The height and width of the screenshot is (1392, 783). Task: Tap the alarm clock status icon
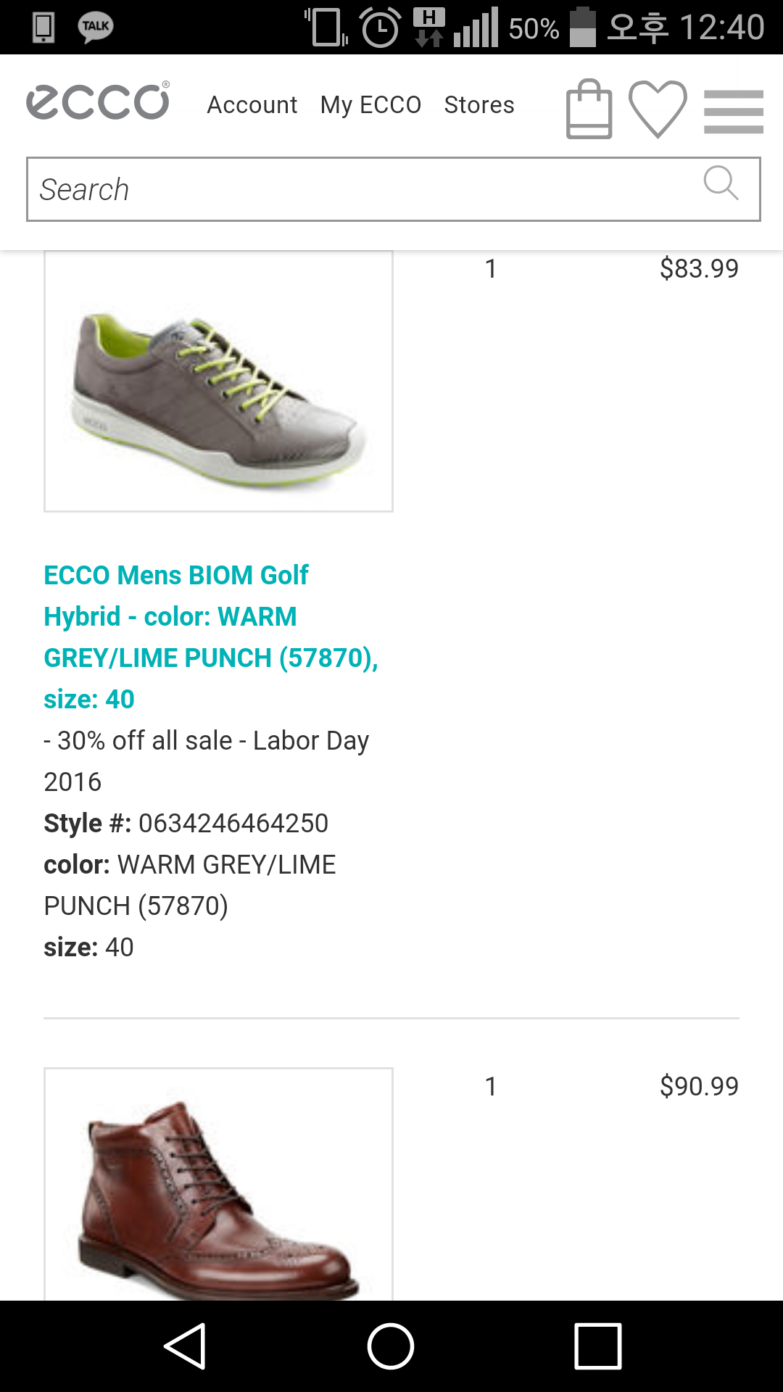381,28
